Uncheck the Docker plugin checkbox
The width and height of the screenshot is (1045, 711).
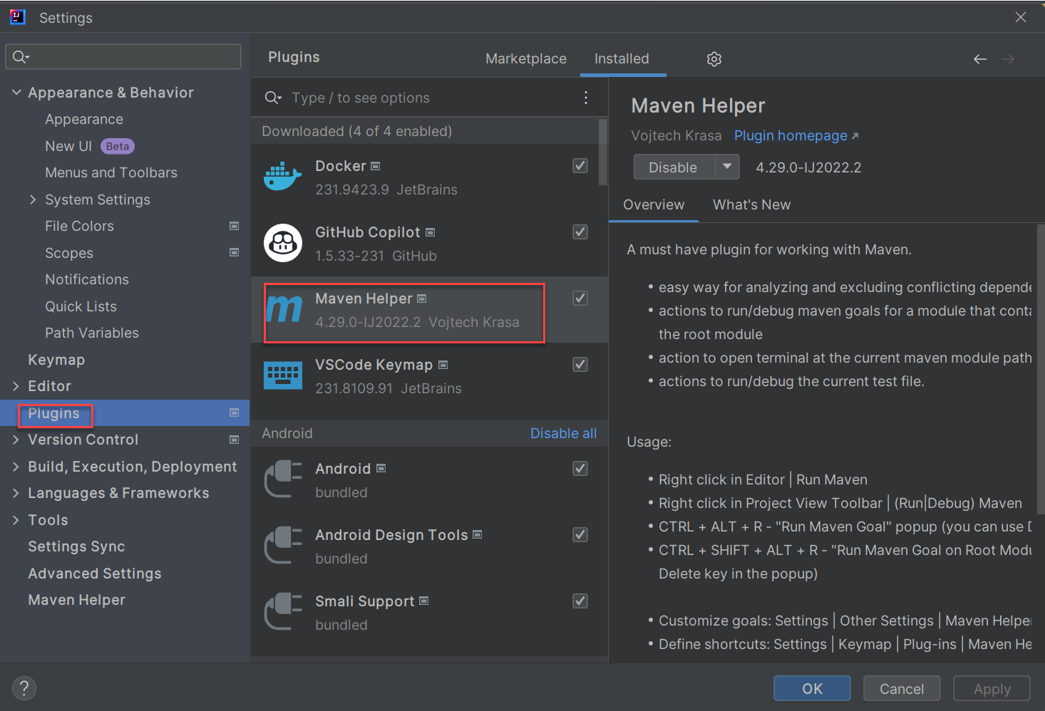[x=580, y=165]
